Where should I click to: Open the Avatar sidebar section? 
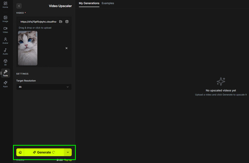click(5, 41)
